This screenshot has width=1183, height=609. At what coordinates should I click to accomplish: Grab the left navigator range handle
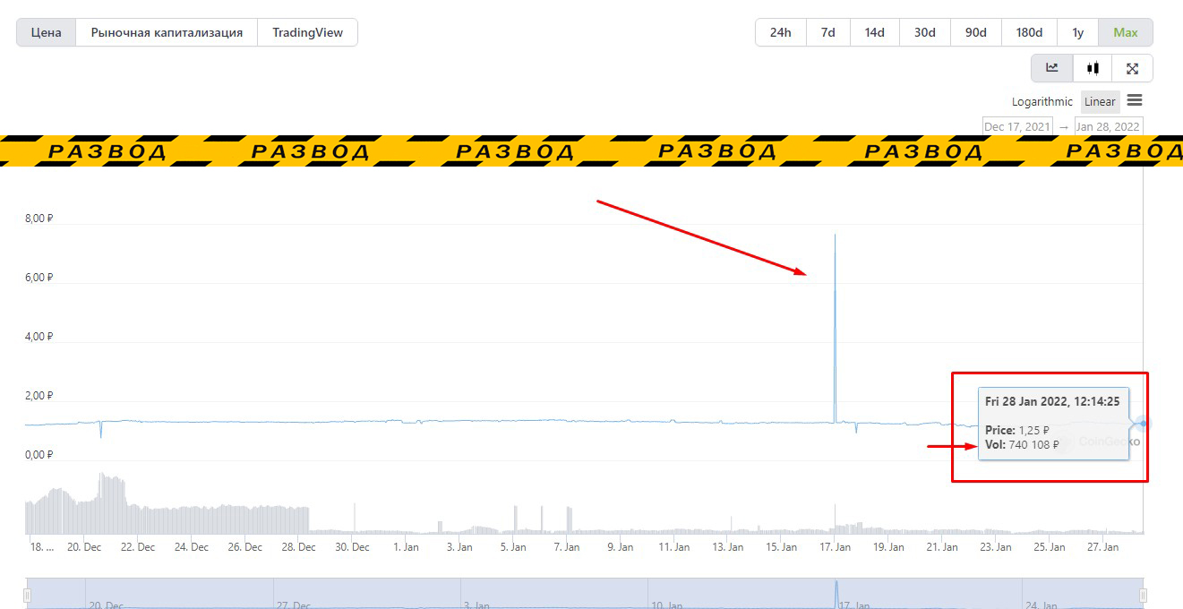click(x=28, y=596)
